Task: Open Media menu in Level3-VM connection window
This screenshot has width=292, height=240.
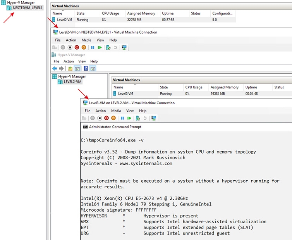Action: pos(116,111)
